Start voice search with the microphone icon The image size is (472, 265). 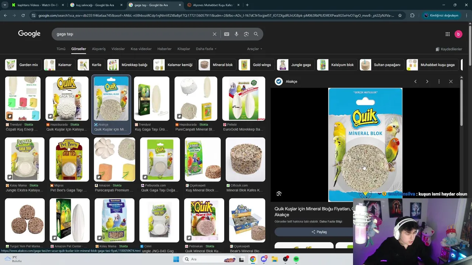[x=236, y=34]
